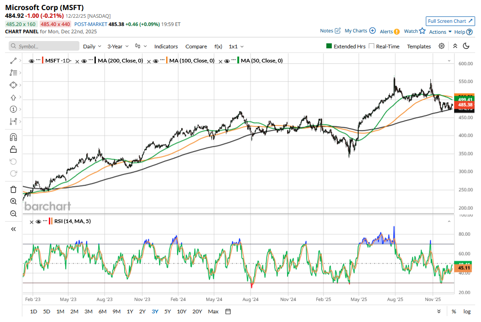Enable the Real-Time checkbox
The height and width of the screenshot is (322, 481).
point(371,47)
